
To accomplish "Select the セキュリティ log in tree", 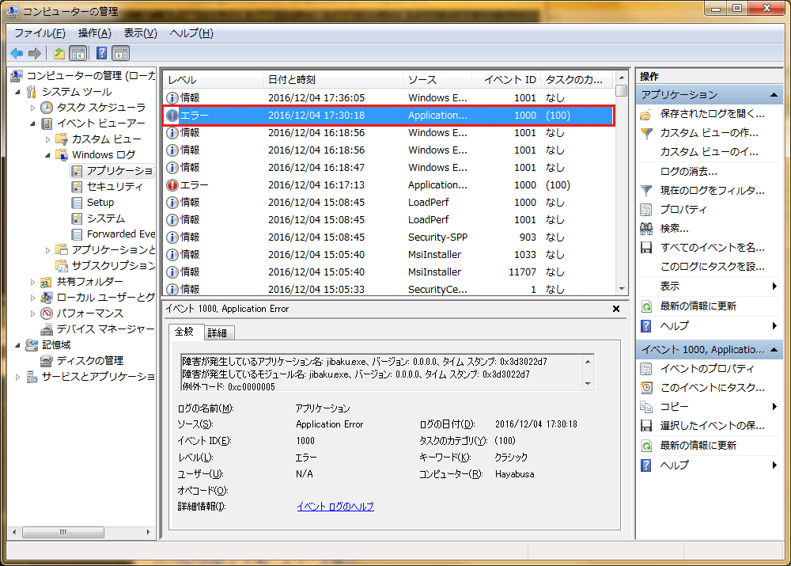I will point(115,186).
